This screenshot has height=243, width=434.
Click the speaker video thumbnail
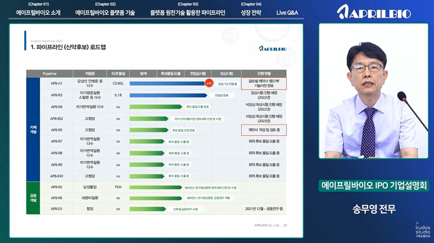click(373, 90)
